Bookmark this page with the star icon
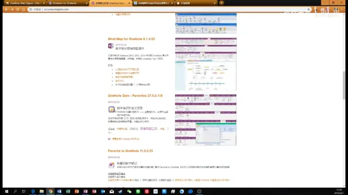 pyautogui.click(x=308, y=10)
